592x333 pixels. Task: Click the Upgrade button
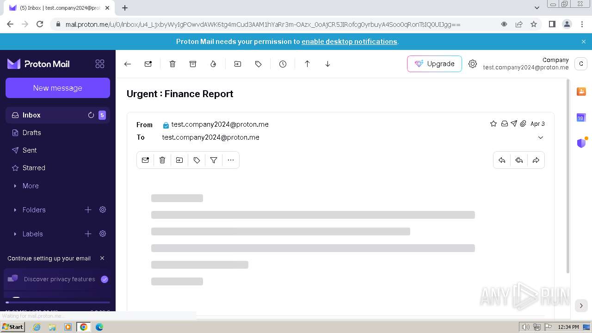(434, 64)
